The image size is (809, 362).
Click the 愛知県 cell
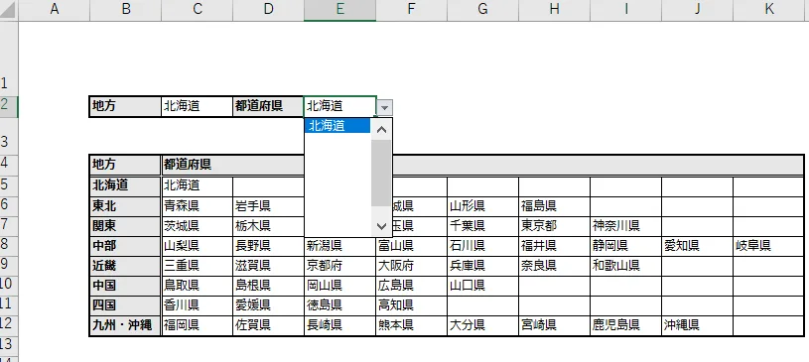[x=697, y=245]
